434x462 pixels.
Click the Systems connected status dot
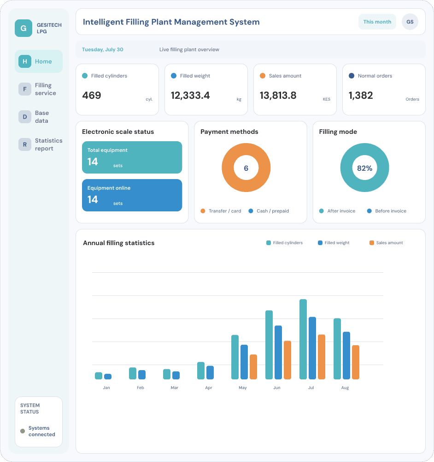[x=23, y=431]
